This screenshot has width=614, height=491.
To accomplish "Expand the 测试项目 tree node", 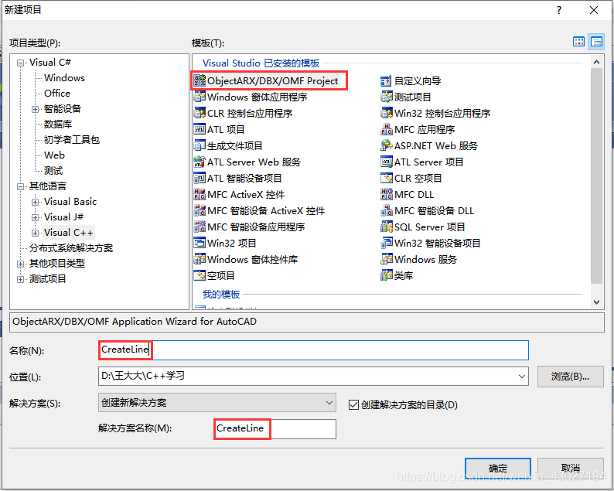I will (20, 279).
